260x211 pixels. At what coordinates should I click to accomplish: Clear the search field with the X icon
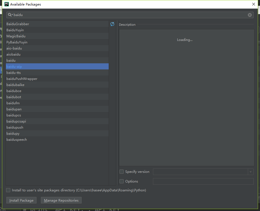250,15
